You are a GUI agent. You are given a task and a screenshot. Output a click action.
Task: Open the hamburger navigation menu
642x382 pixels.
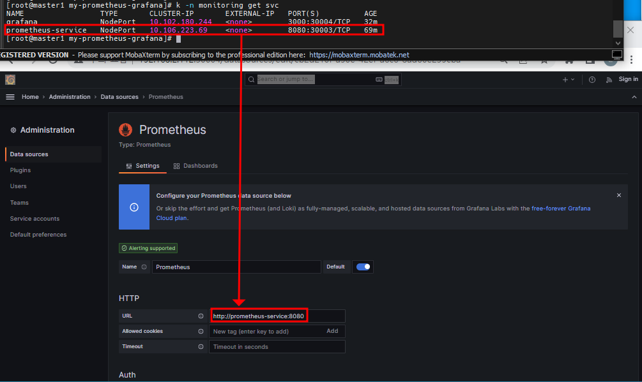10,97
